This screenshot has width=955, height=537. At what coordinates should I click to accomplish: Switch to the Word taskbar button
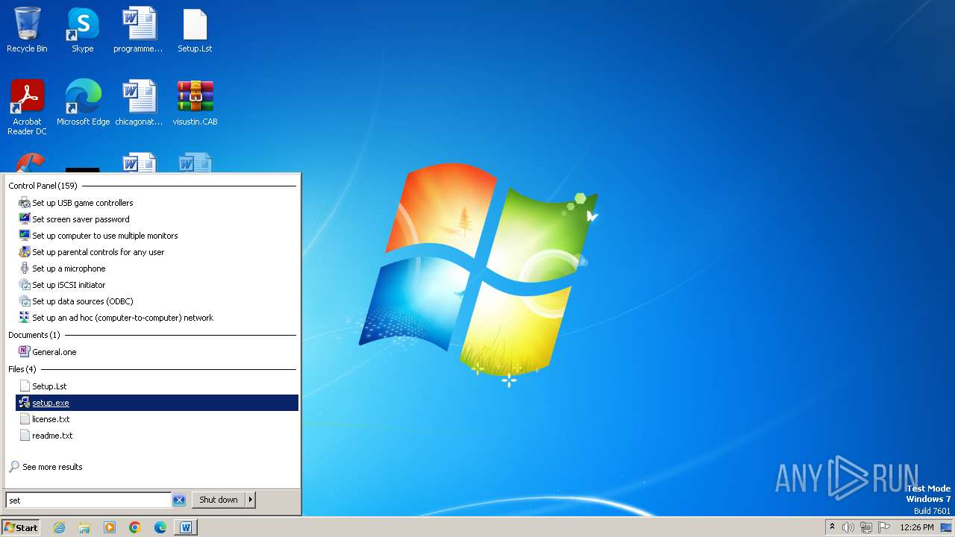pyautogui.click(x=186, y=527)
